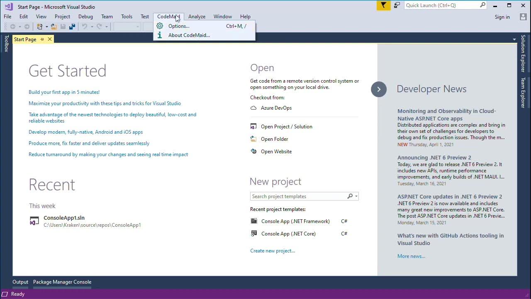The height and width of the screenshot is (299, 531).
Task: Open the solution configurations combo box
Action: [127, 27]
